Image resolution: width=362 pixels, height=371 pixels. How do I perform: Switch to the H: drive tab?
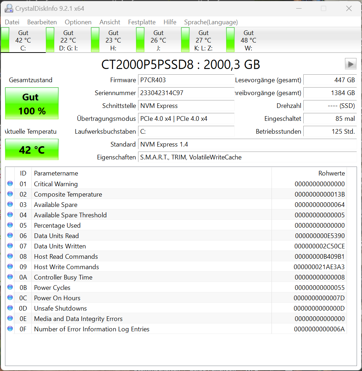(x=113, y=40)
